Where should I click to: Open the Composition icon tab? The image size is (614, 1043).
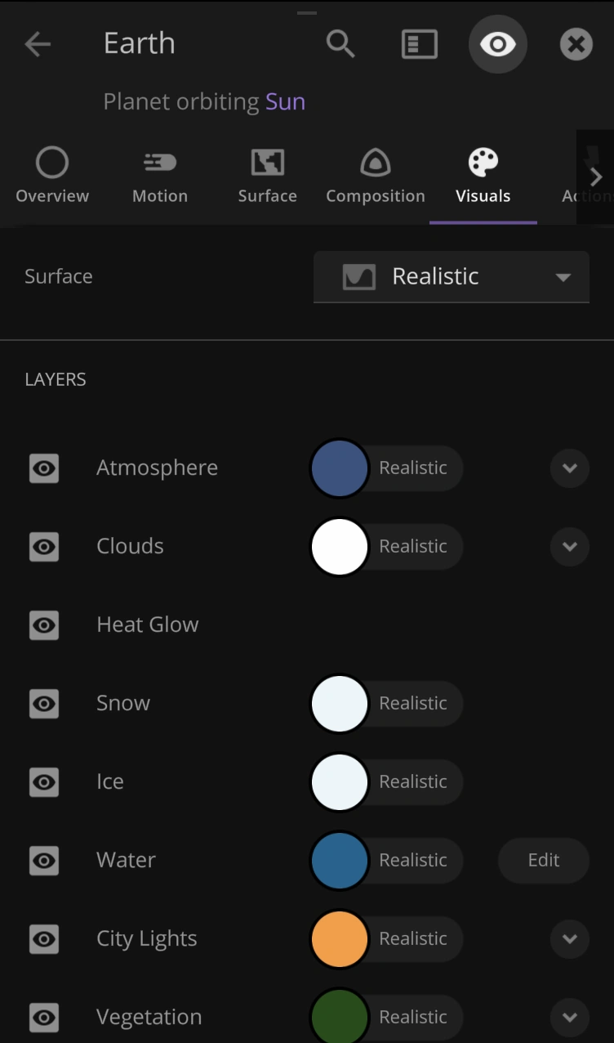[x=375, y=175]
